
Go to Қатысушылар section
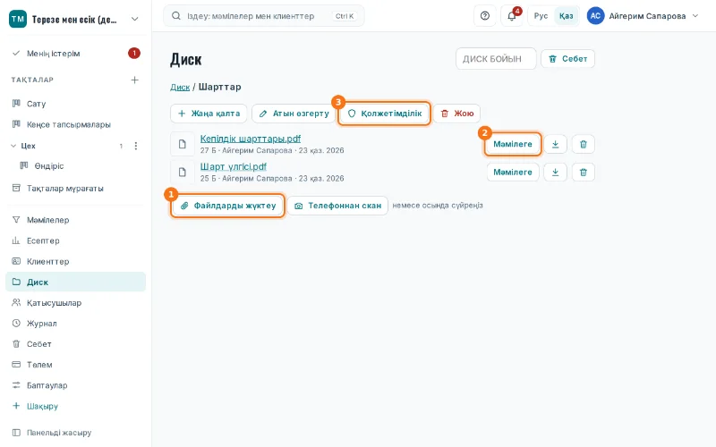coord(75,303)
